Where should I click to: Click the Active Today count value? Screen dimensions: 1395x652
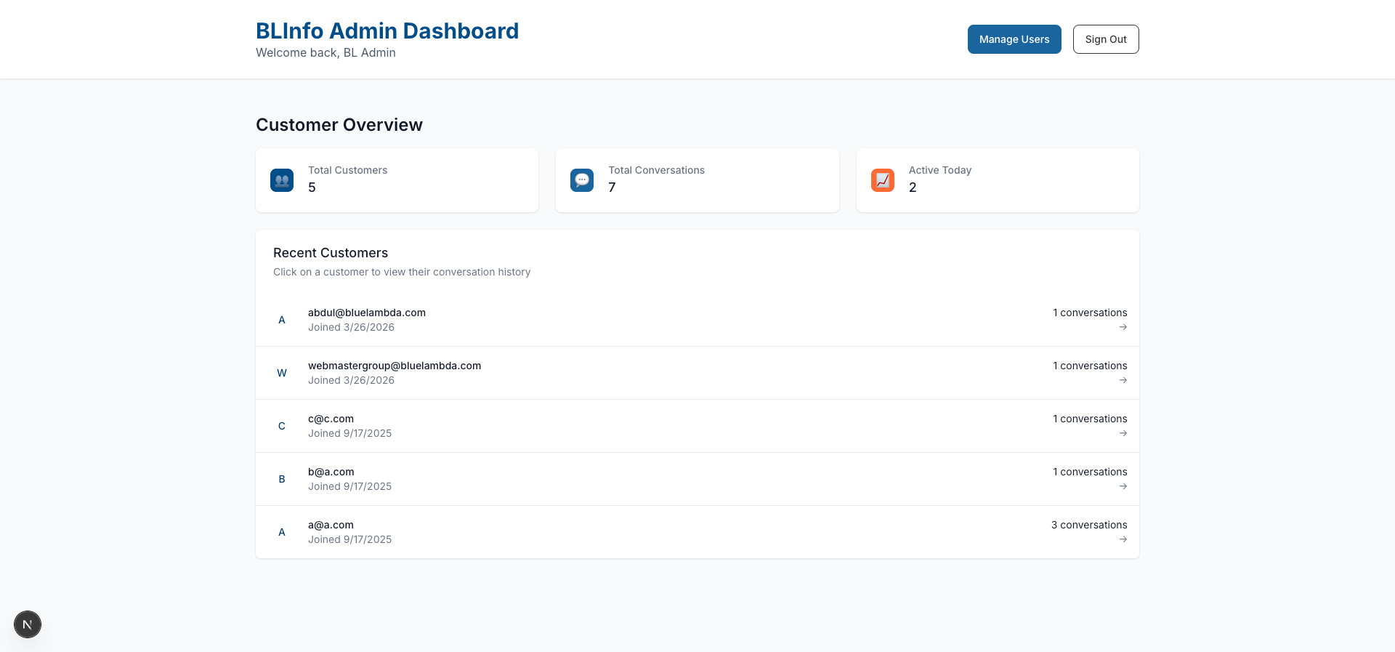[913, 188]
